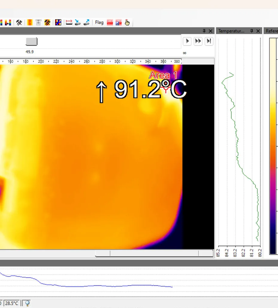Select the red ruler measurement tool
The width and height of the screenshot is (278, 308).
pyautogui.click(x=69, y=23)
